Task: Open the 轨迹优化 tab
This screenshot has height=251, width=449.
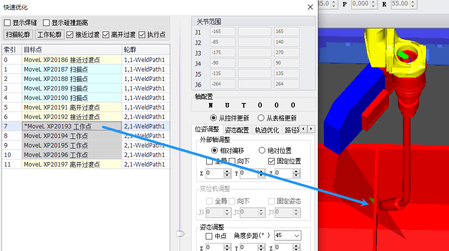Action: coord(267,129)
